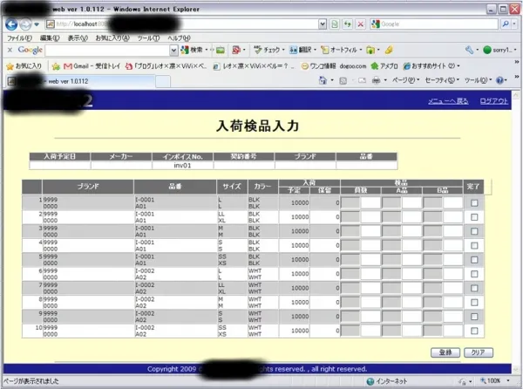Viewport: 523px width, 389px height.
Task: Open the ファイル(F) menu
Action: click(19, 38)
